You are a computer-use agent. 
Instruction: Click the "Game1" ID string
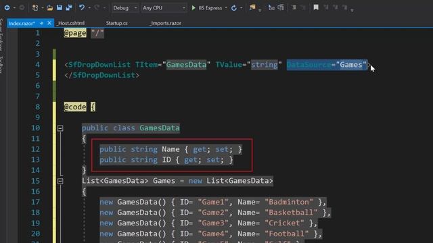pyautogui.click(x=213, y=202)
